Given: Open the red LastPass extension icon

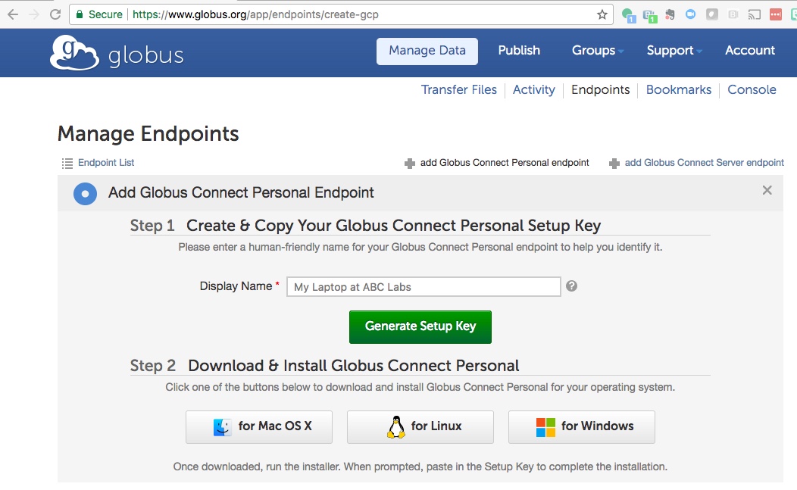Looking at the screenshot, I should [776, 14].
